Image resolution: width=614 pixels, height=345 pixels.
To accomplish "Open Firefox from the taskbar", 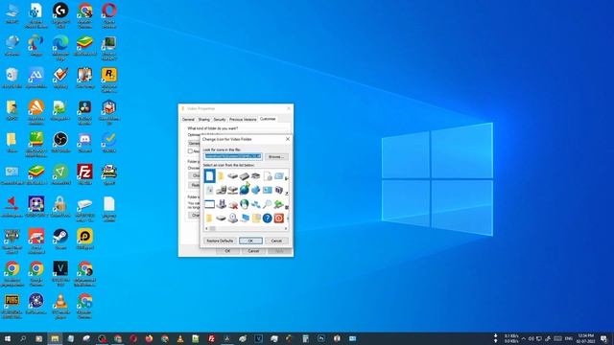I will coord(149,338).
